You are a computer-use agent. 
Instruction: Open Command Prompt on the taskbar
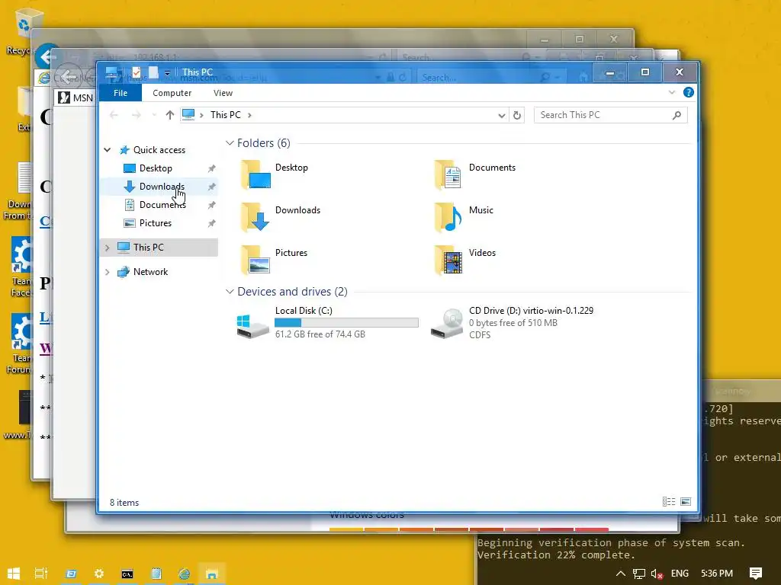(x=127, y=574)
